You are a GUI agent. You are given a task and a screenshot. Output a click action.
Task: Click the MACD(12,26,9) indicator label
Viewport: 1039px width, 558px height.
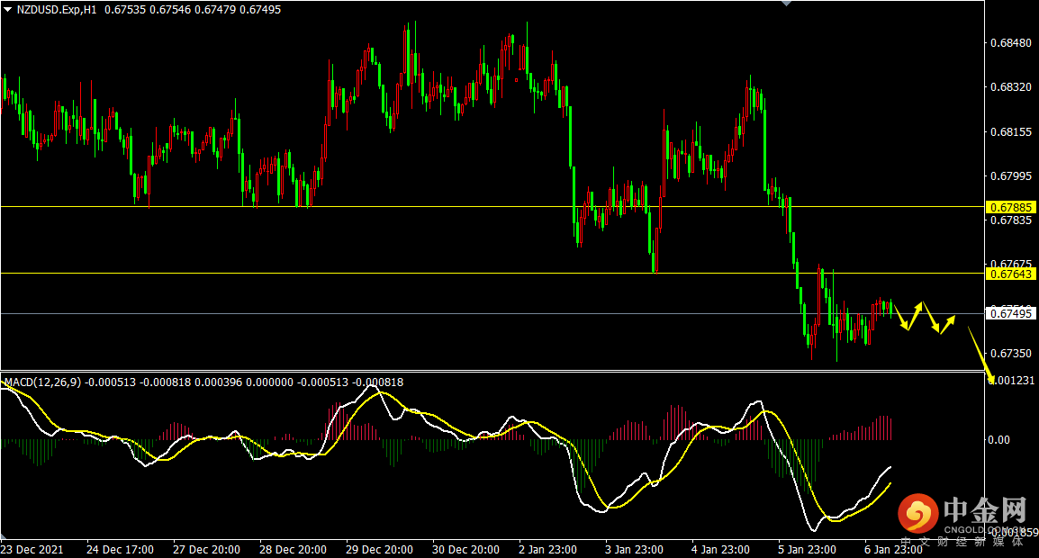click(x=42, y=382)
